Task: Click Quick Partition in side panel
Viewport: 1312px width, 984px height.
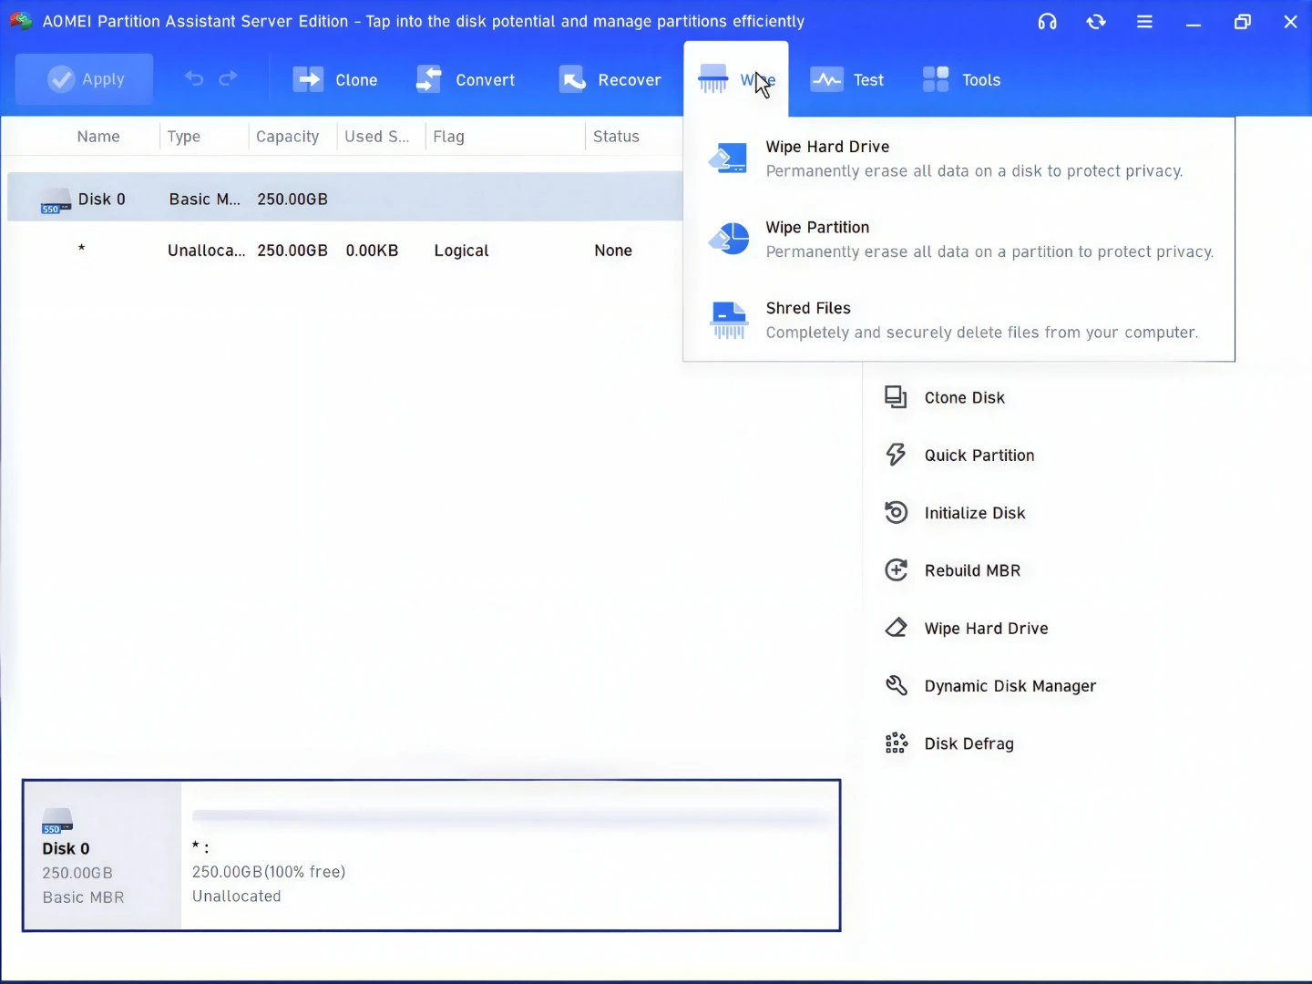Action: 979,456
